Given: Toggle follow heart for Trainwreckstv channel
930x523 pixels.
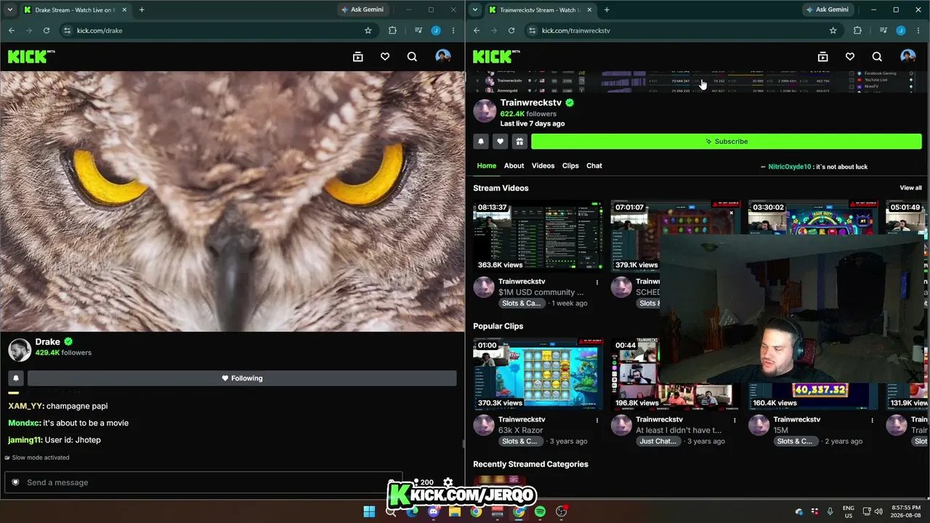Looking at the screenshot, I should (x=500, y=142).
